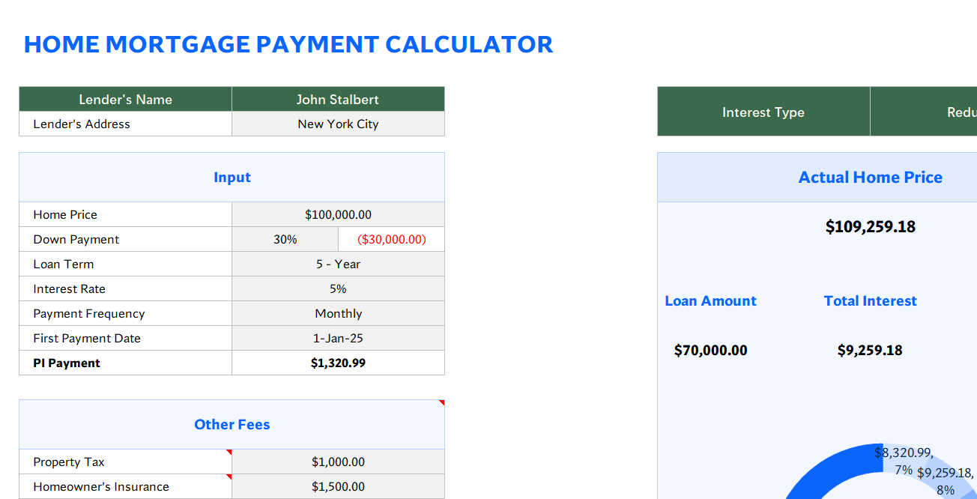The width and height of the screenshot is (977, 499).
Task: Select the Home Price label cell
Action: click(125, 214)
